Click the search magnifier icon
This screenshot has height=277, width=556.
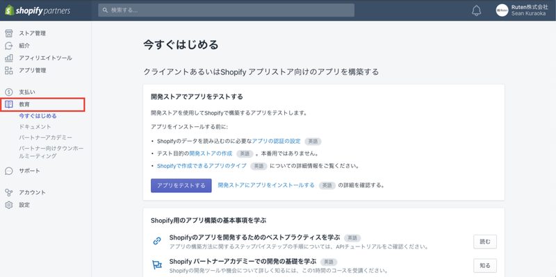coord(105,10)
